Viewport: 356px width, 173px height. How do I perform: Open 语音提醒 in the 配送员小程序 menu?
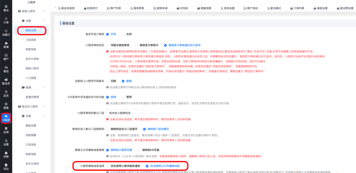(x=31, y=135)
